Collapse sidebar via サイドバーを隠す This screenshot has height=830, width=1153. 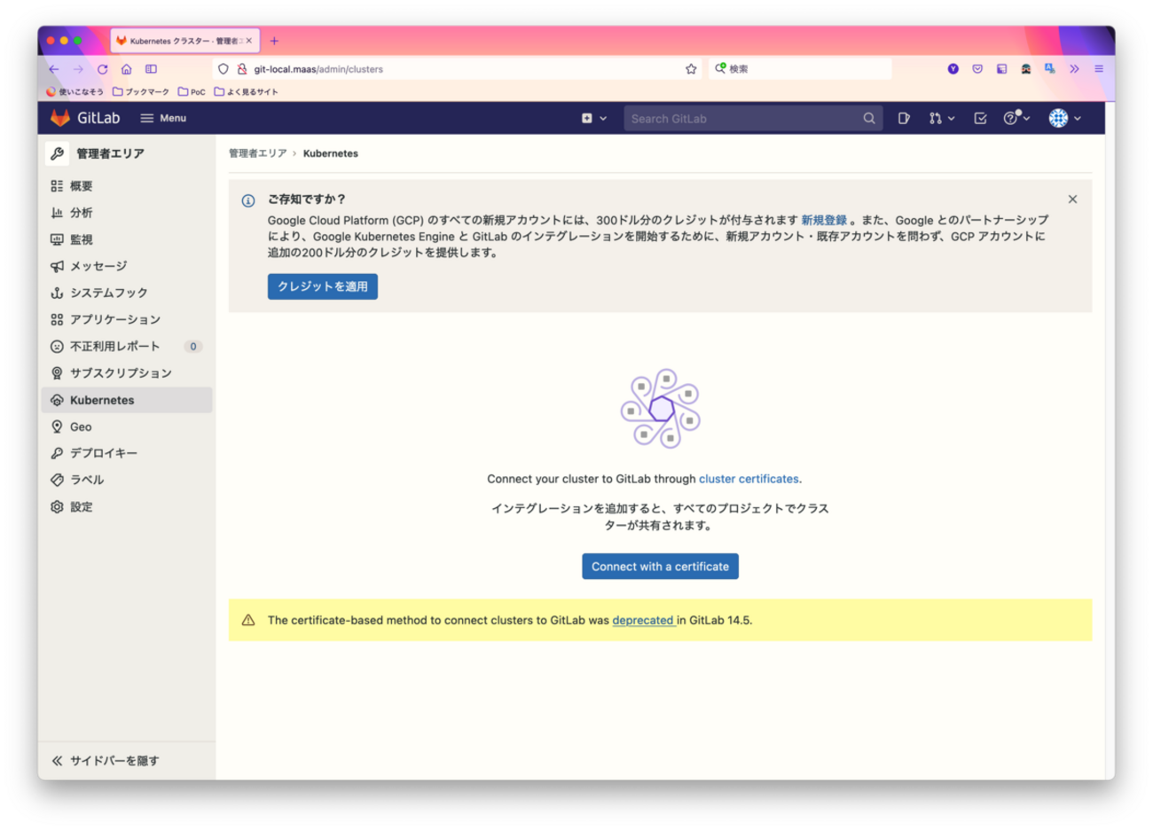(x=106, y=761)
